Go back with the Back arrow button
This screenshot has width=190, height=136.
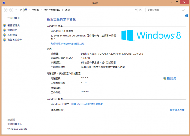pos(6,10)
